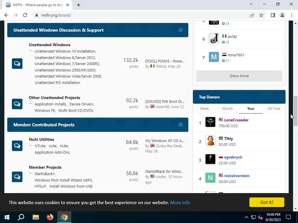Viewport: 298px width, 223px height.
Task: Open the StartIsBack+ subforum link
Action: tap(45, 174)
